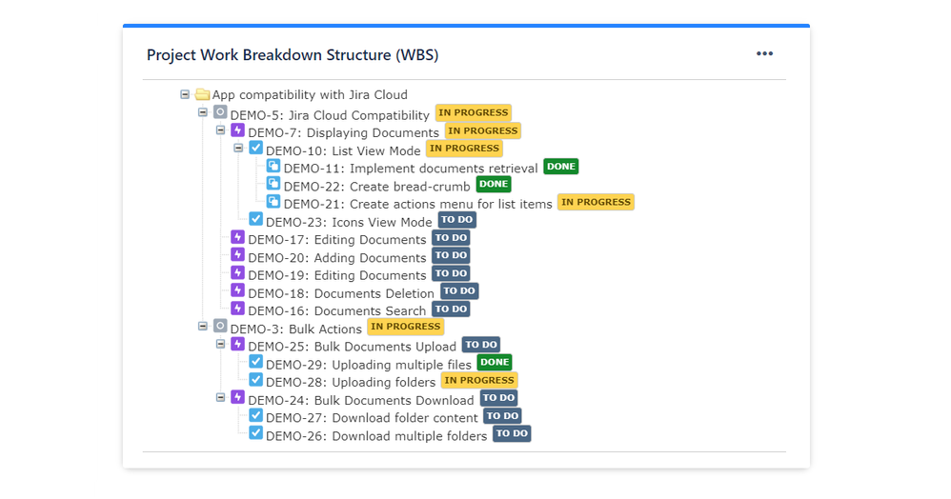
Task: Click the TO DO badge next to DEMO-25
Action: point(481,345)
